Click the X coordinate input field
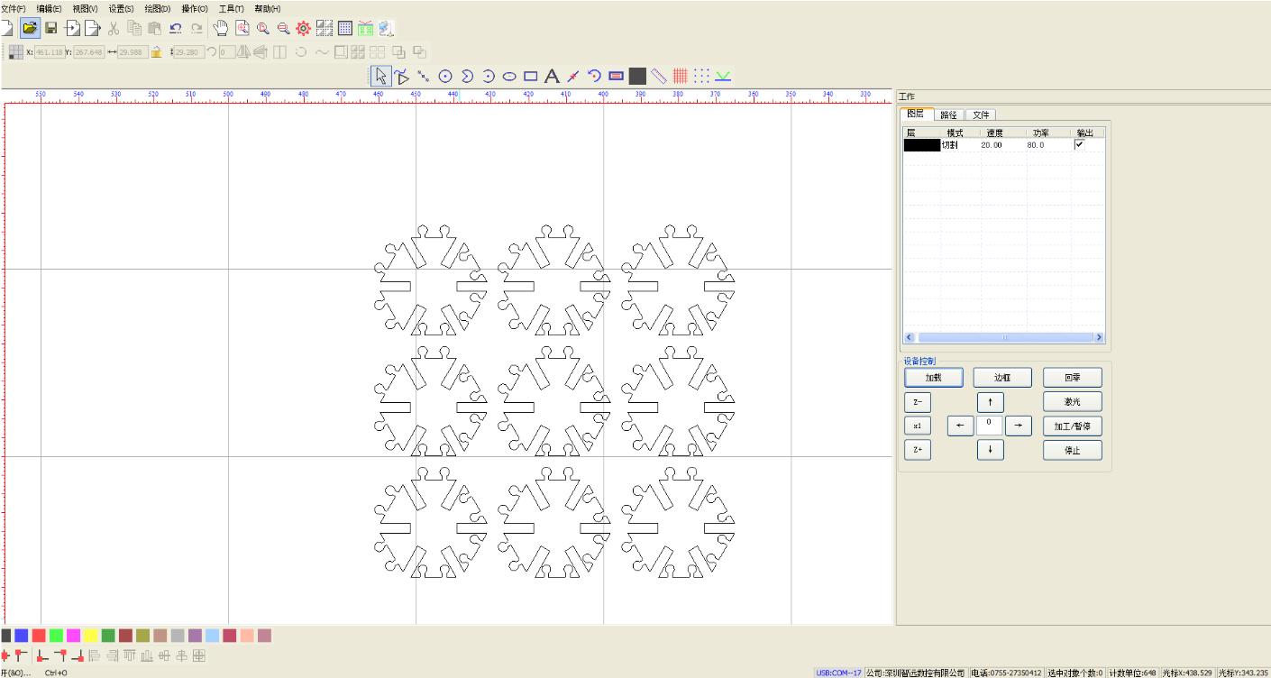Viewport: 1271px width, 678px height. pos(50,52)
